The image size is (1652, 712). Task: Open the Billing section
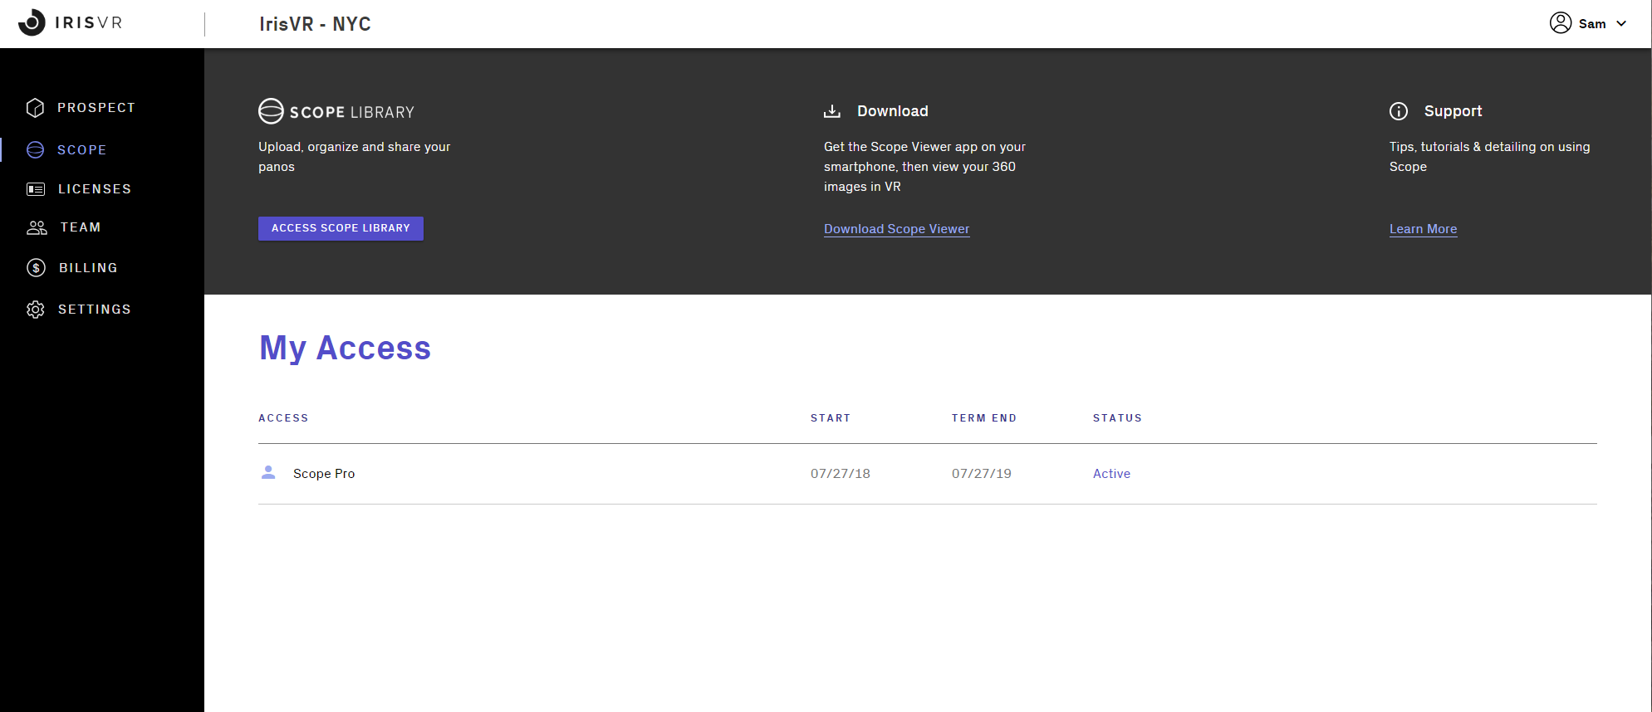point(88,268)
